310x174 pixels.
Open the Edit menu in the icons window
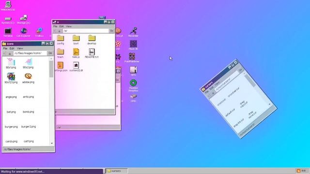tap(12, 48)
